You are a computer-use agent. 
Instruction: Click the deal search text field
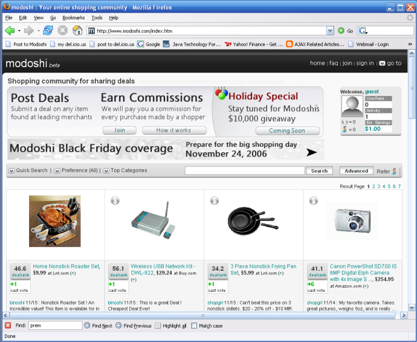coord(245,171)
